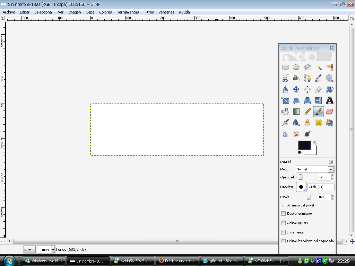Open Windows Live Messenger taskbar button
This screenshot has width=355, height=266.
[44, 261]
